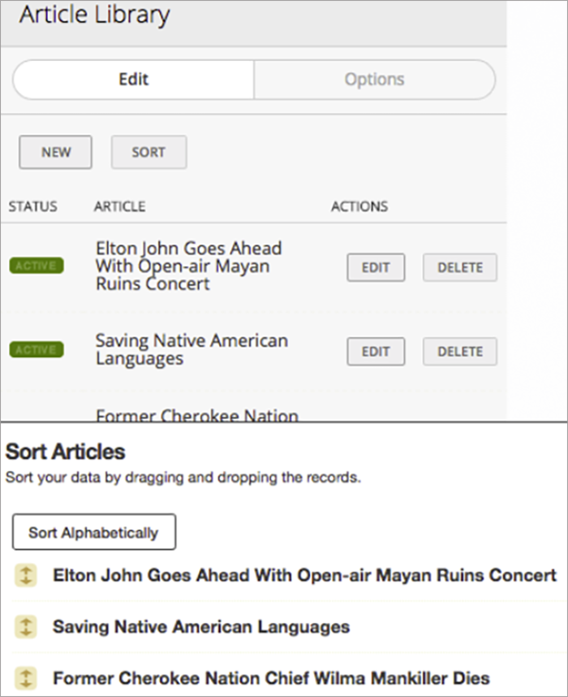Click ACTIVE status badge for Saving Native American Languages
Viewport: 568px width, 697px height.
coord(37,350)
